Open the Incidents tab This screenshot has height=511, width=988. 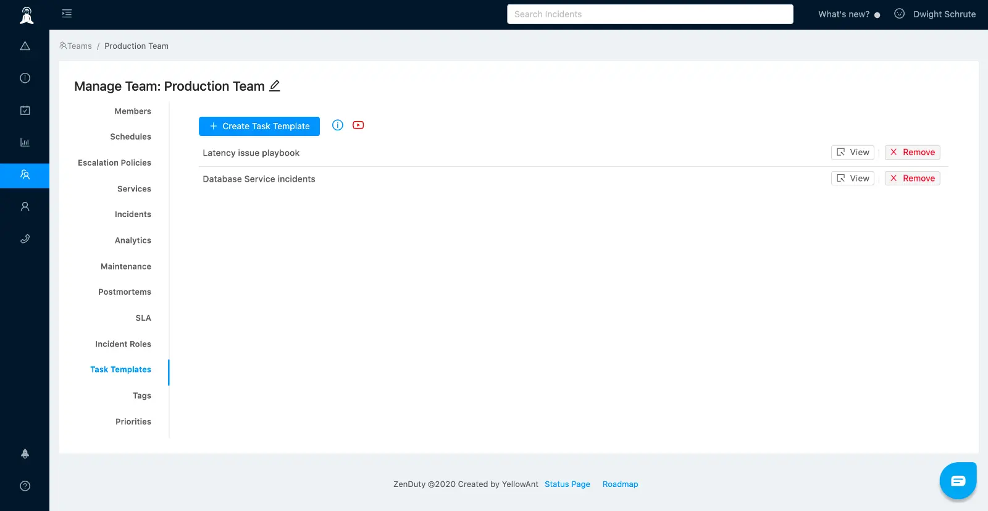tap(133, 214)
